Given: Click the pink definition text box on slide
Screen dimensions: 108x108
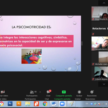Looking at the screenshot, I should click(37, 41).
